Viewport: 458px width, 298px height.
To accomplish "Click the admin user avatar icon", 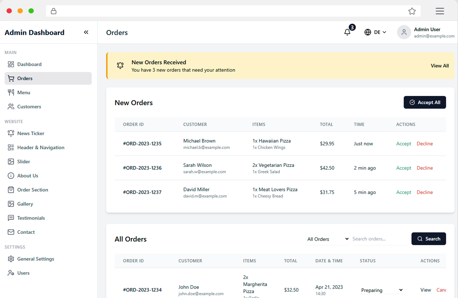I will [404, 32].
